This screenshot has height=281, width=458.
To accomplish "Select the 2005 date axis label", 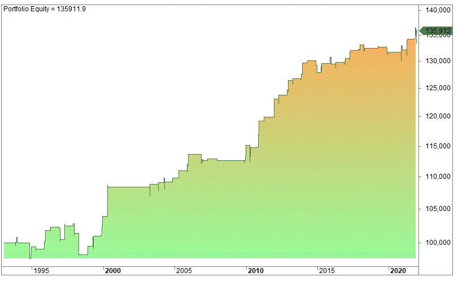I will [184, 271].
